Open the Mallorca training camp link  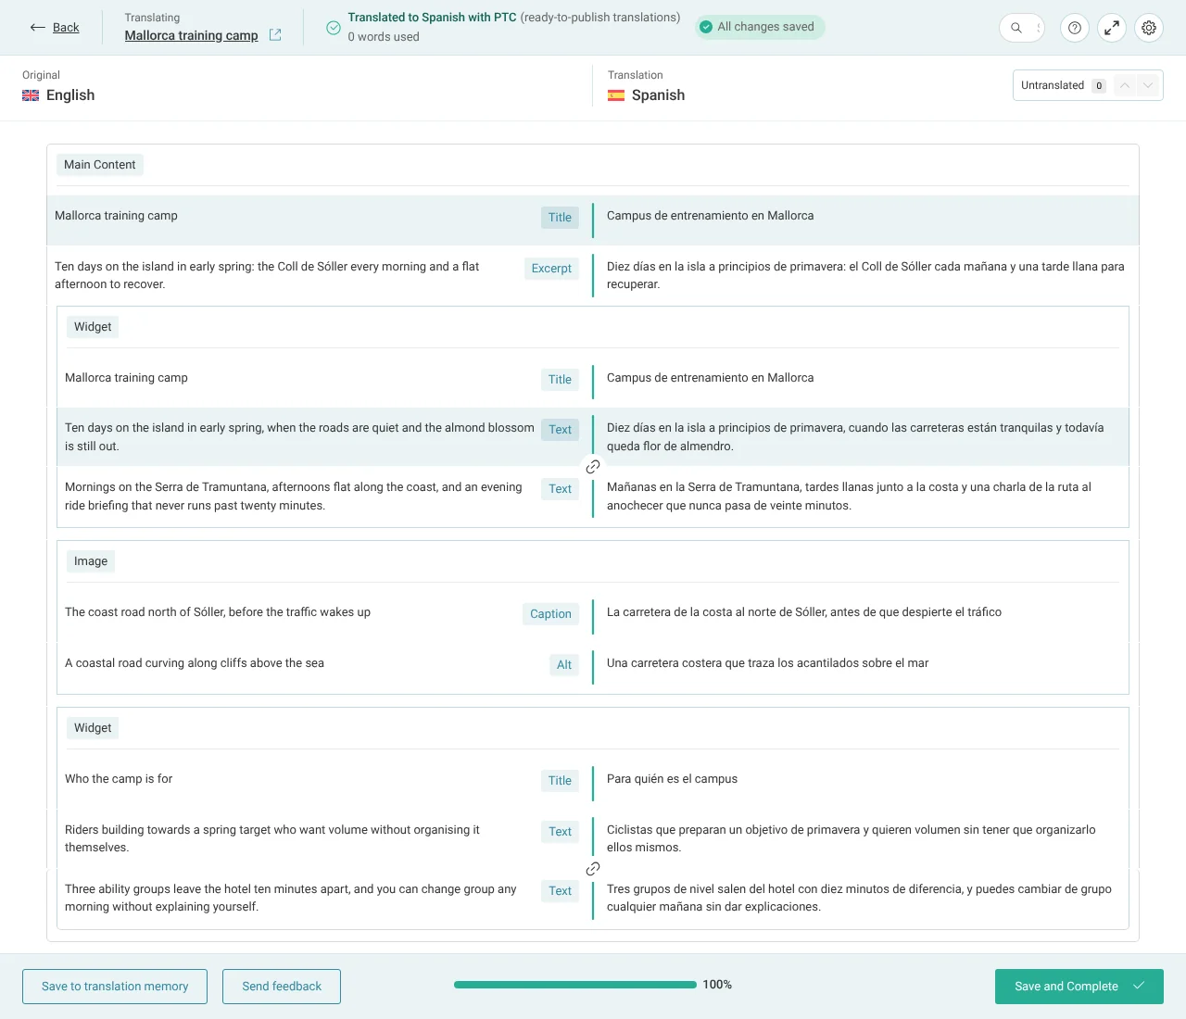coord(192,35)
